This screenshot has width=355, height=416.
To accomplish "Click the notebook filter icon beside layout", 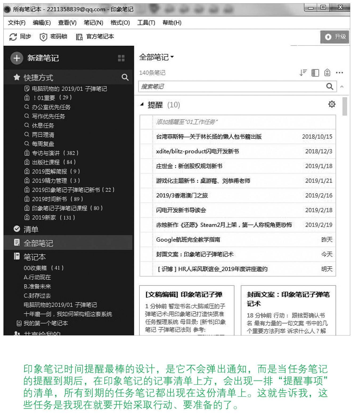I will pyautogui.click(x=327, y=73).
